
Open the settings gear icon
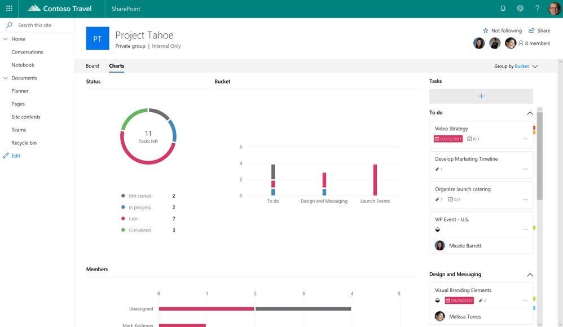[520, 8]
